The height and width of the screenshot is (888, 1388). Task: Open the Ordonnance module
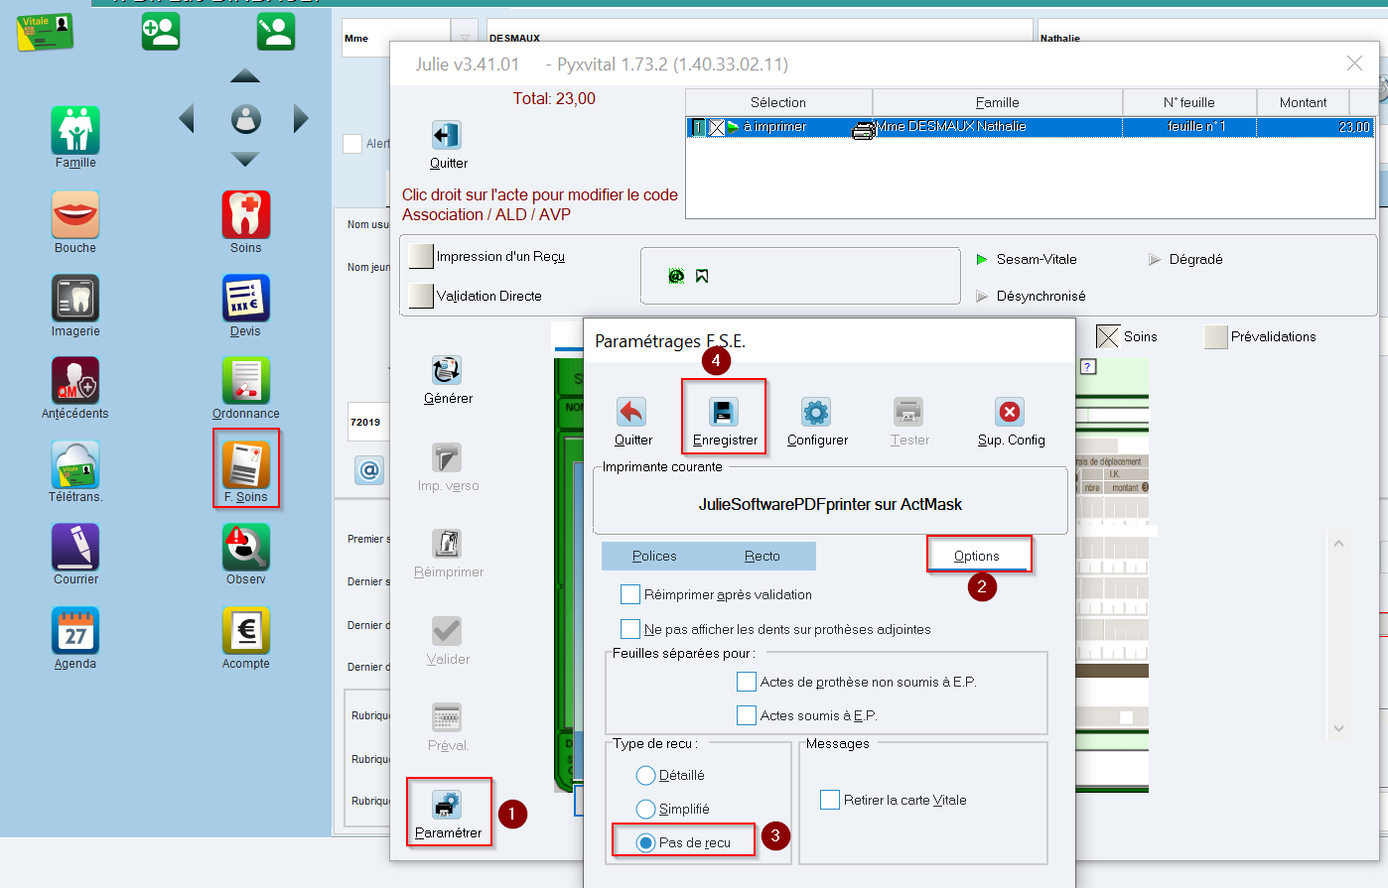tap(246, 380)
